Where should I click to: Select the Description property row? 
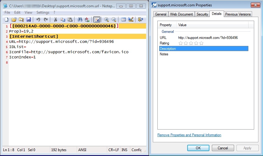tap(204, 49)
